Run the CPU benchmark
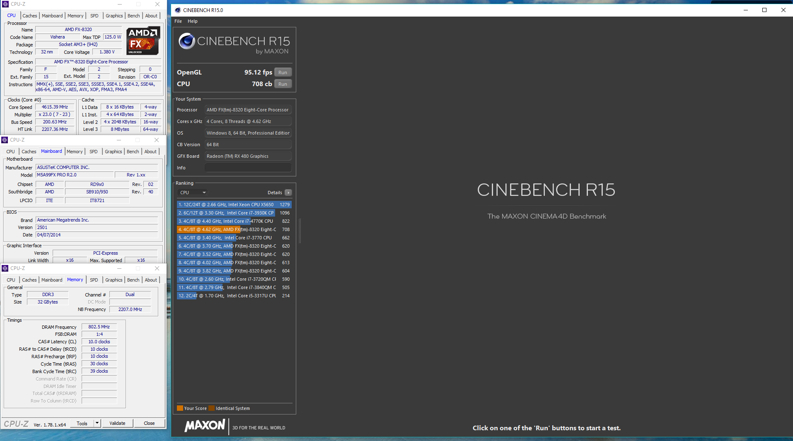 point(283,84)
